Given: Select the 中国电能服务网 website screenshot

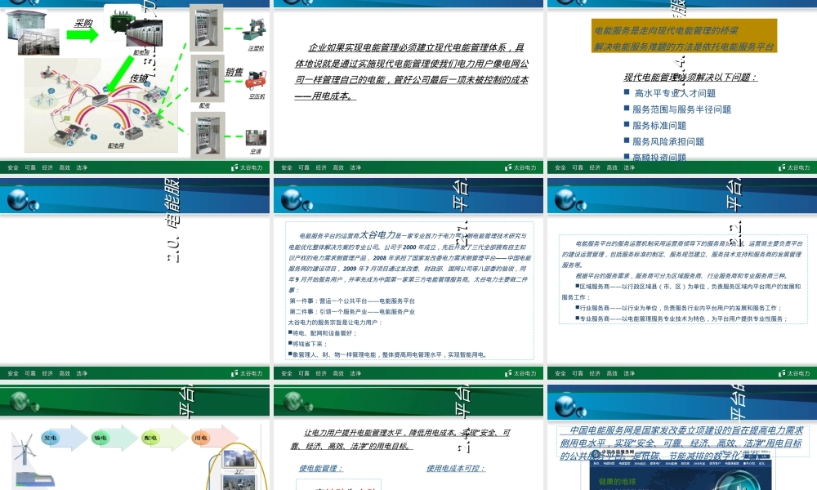Looking at the screenshot, I should [680, 469].
